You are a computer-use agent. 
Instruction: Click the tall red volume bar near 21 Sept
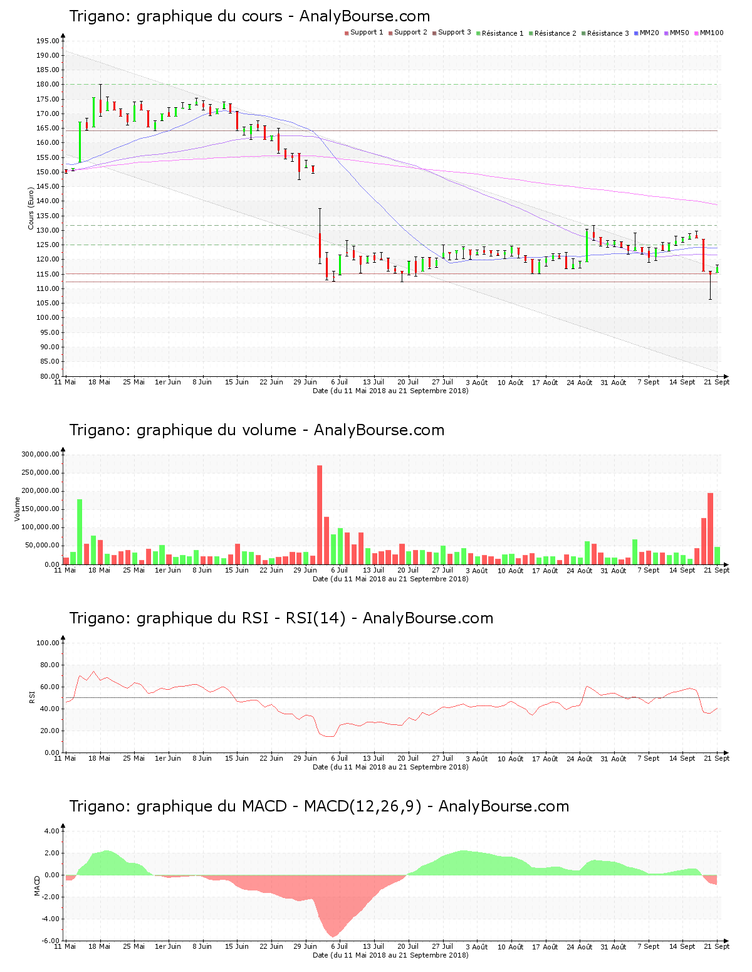point(710,528)
